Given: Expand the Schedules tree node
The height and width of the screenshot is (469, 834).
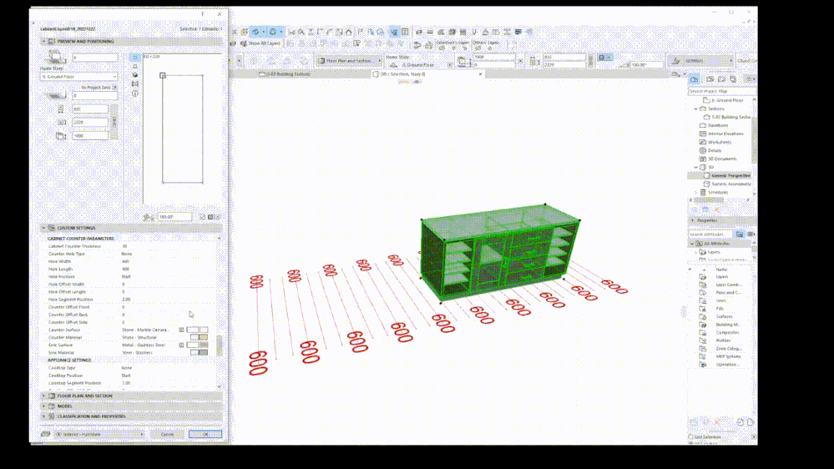Looking at the screenshot, I should point(695,193).
